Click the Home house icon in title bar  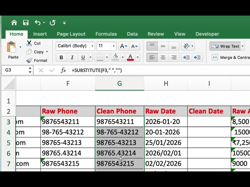[14, 23]
